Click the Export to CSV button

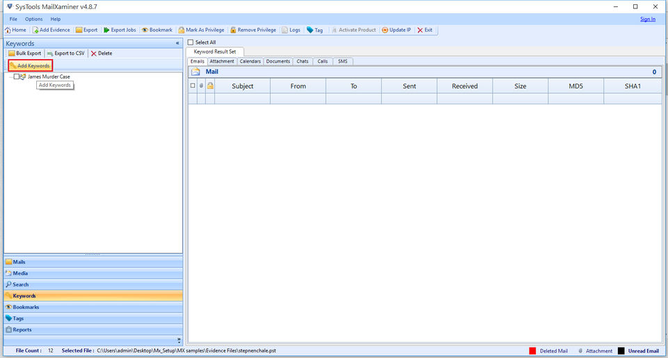pos(65,53)
